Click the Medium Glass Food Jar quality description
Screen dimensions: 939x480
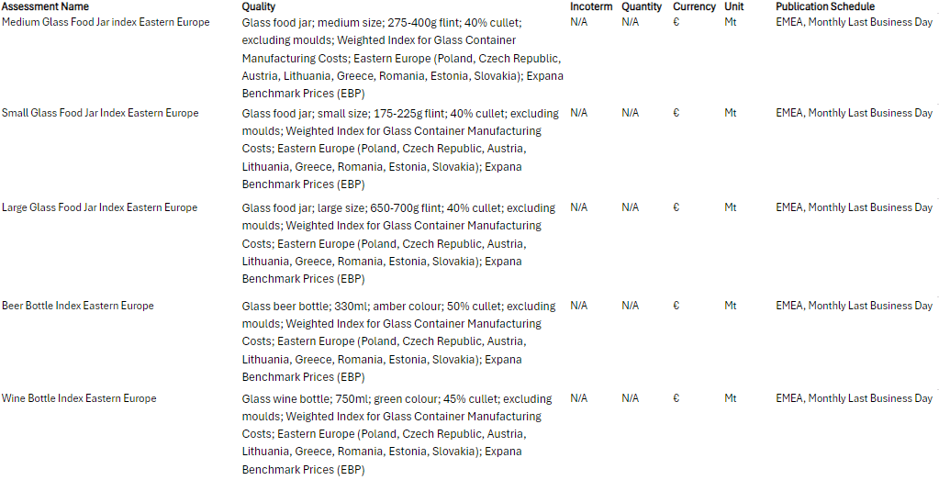click(402, 58)
